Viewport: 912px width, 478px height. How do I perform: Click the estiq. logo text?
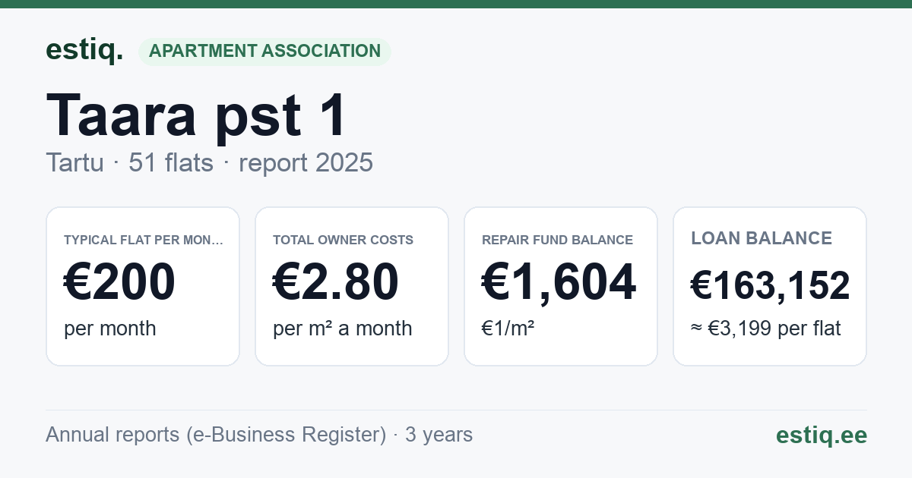84,50
